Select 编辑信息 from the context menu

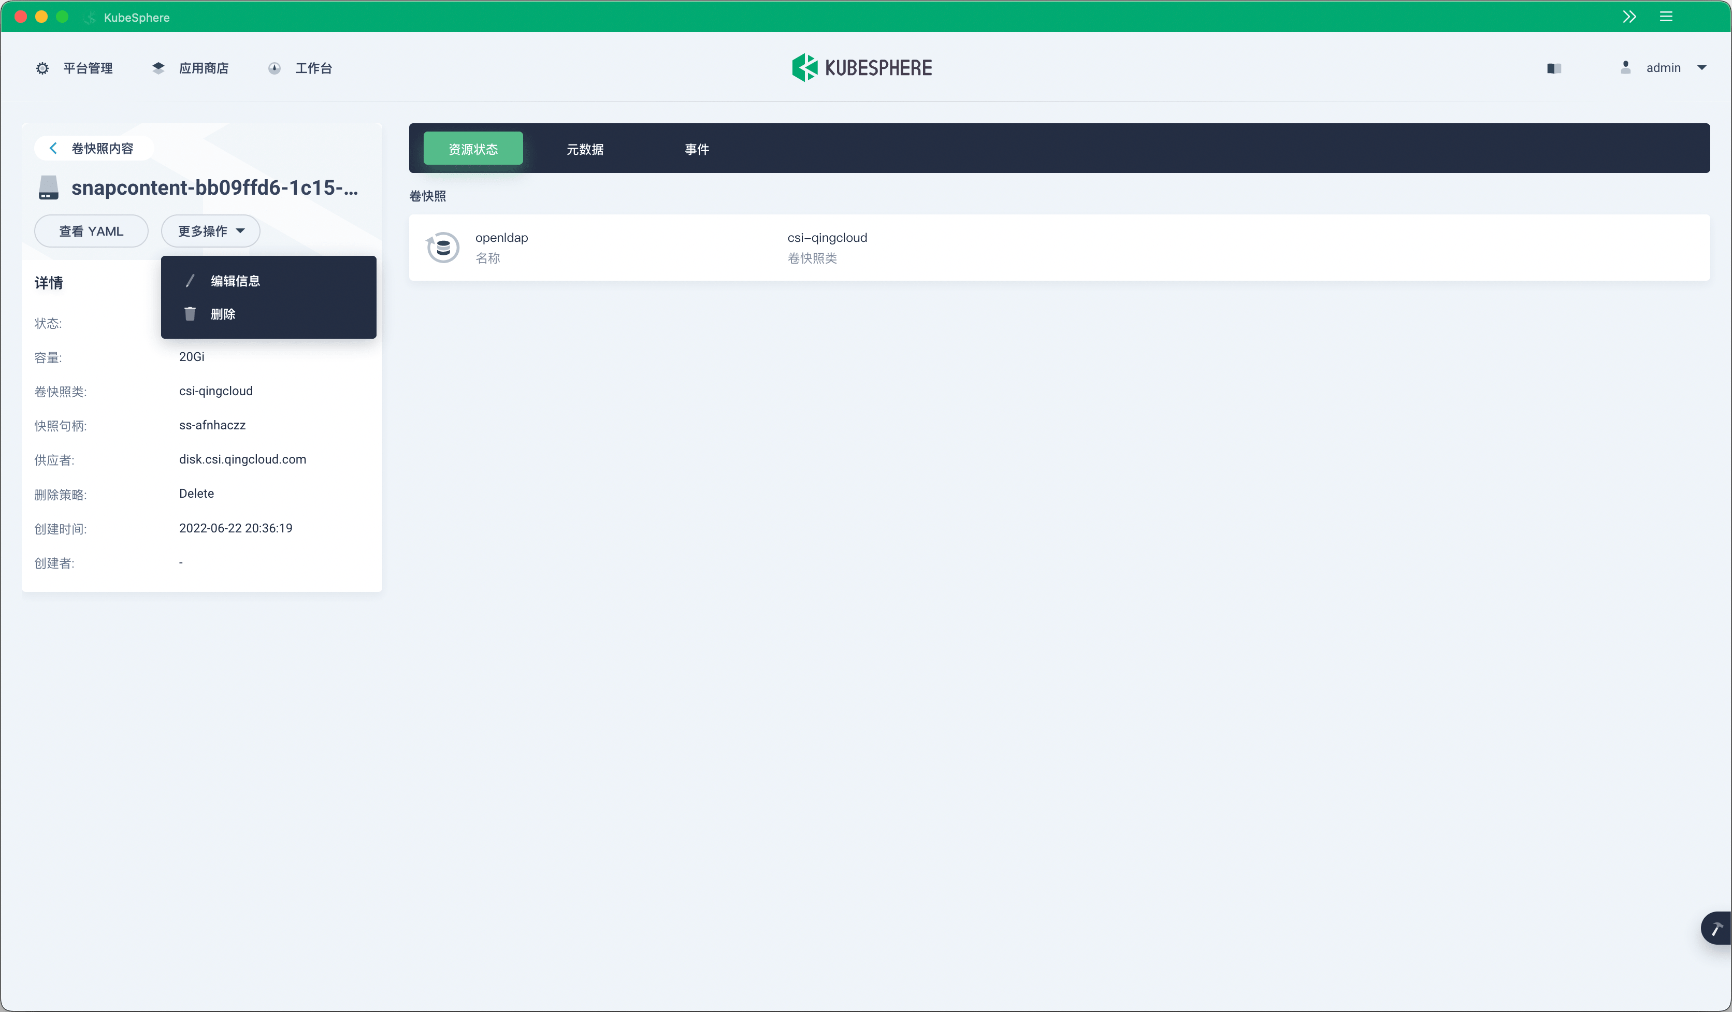[235, 280]
